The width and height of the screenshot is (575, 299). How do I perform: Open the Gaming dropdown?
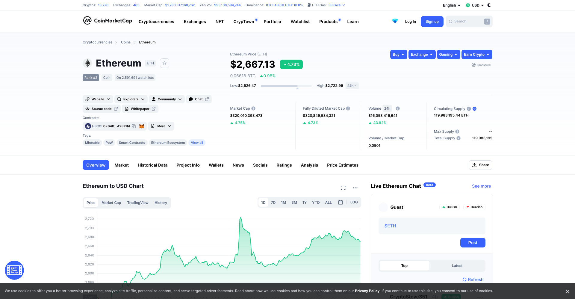[x=448, y=55]
